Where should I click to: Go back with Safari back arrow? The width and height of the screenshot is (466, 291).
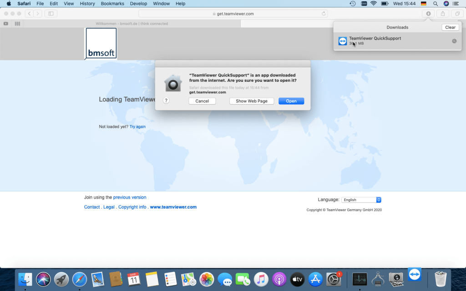pyautogui.click(x=29, y=14)
